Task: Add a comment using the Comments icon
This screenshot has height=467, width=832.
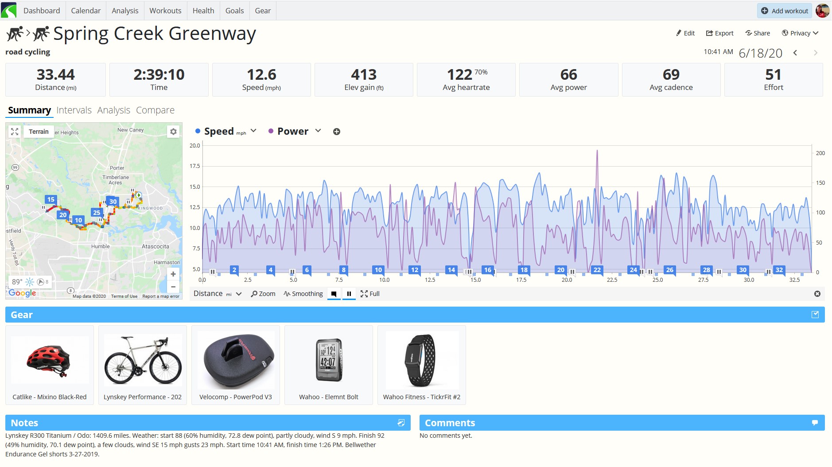Action: (x=815, y=423)
